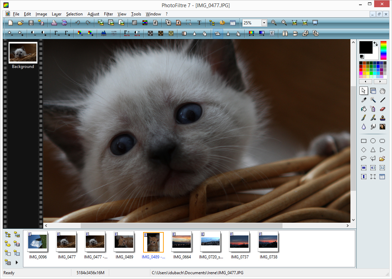Click the white background color swatch
Viewport: 392px width, 279px height.
click(376, 57)
